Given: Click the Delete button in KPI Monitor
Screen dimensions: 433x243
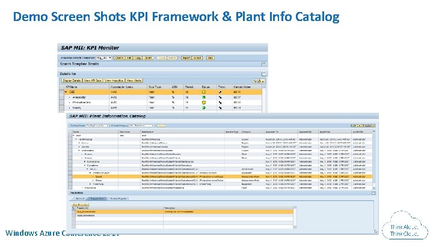Looking at the screenshot, I should 149,58.
